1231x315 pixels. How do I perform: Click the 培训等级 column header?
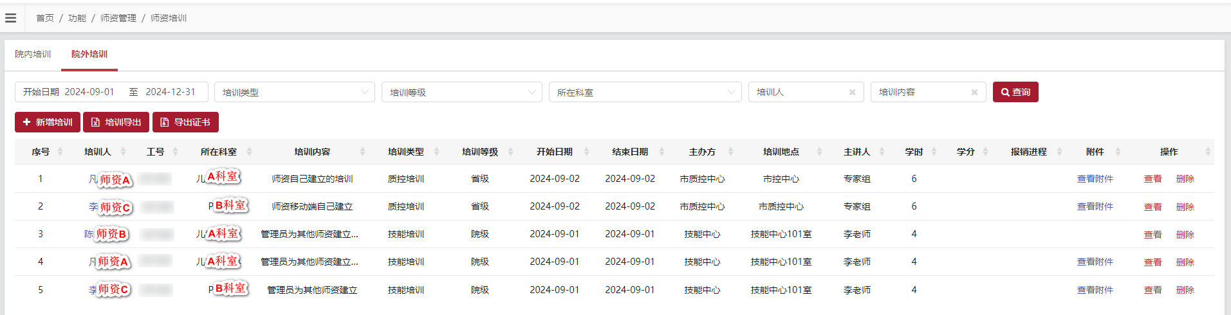pos(480,152)
